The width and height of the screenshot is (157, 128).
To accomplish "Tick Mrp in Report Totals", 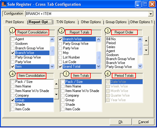I will click(60, 53).
